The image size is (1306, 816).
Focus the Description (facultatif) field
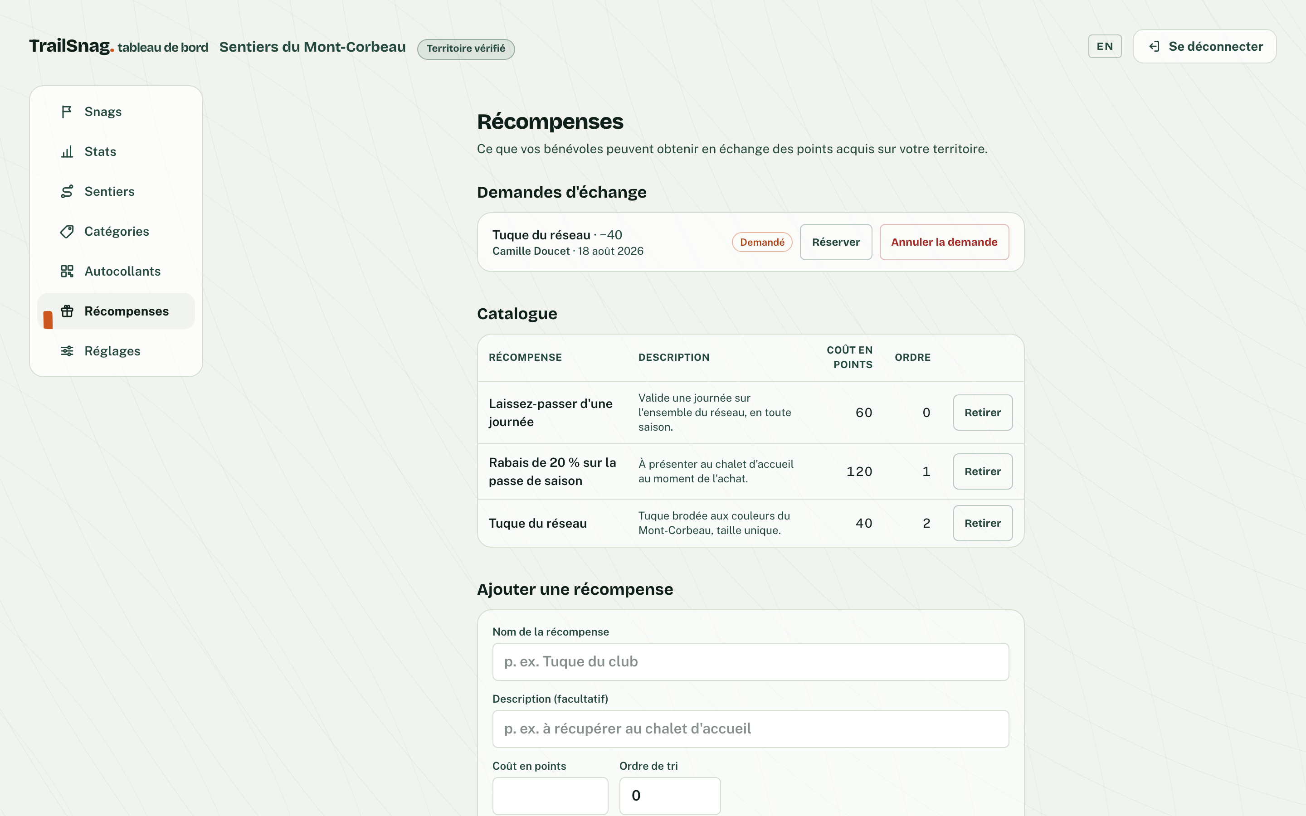(750, 729)
